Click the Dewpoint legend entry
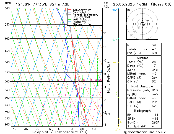Image resolution: width=174 pixels, height=134 pixels. pos(77,12)
